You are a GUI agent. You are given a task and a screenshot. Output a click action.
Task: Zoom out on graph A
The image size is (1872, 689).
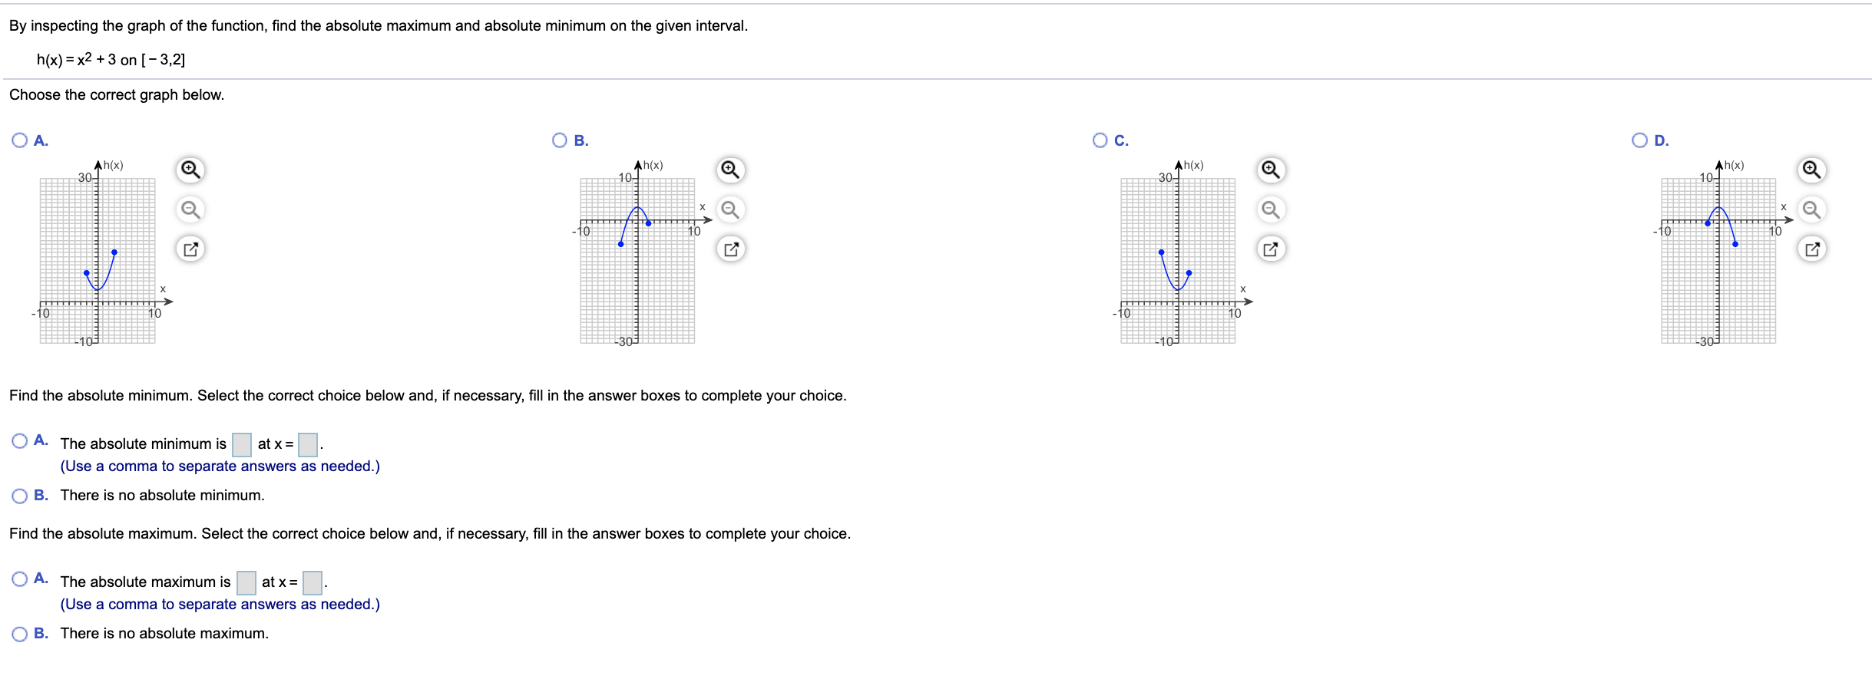190,209
